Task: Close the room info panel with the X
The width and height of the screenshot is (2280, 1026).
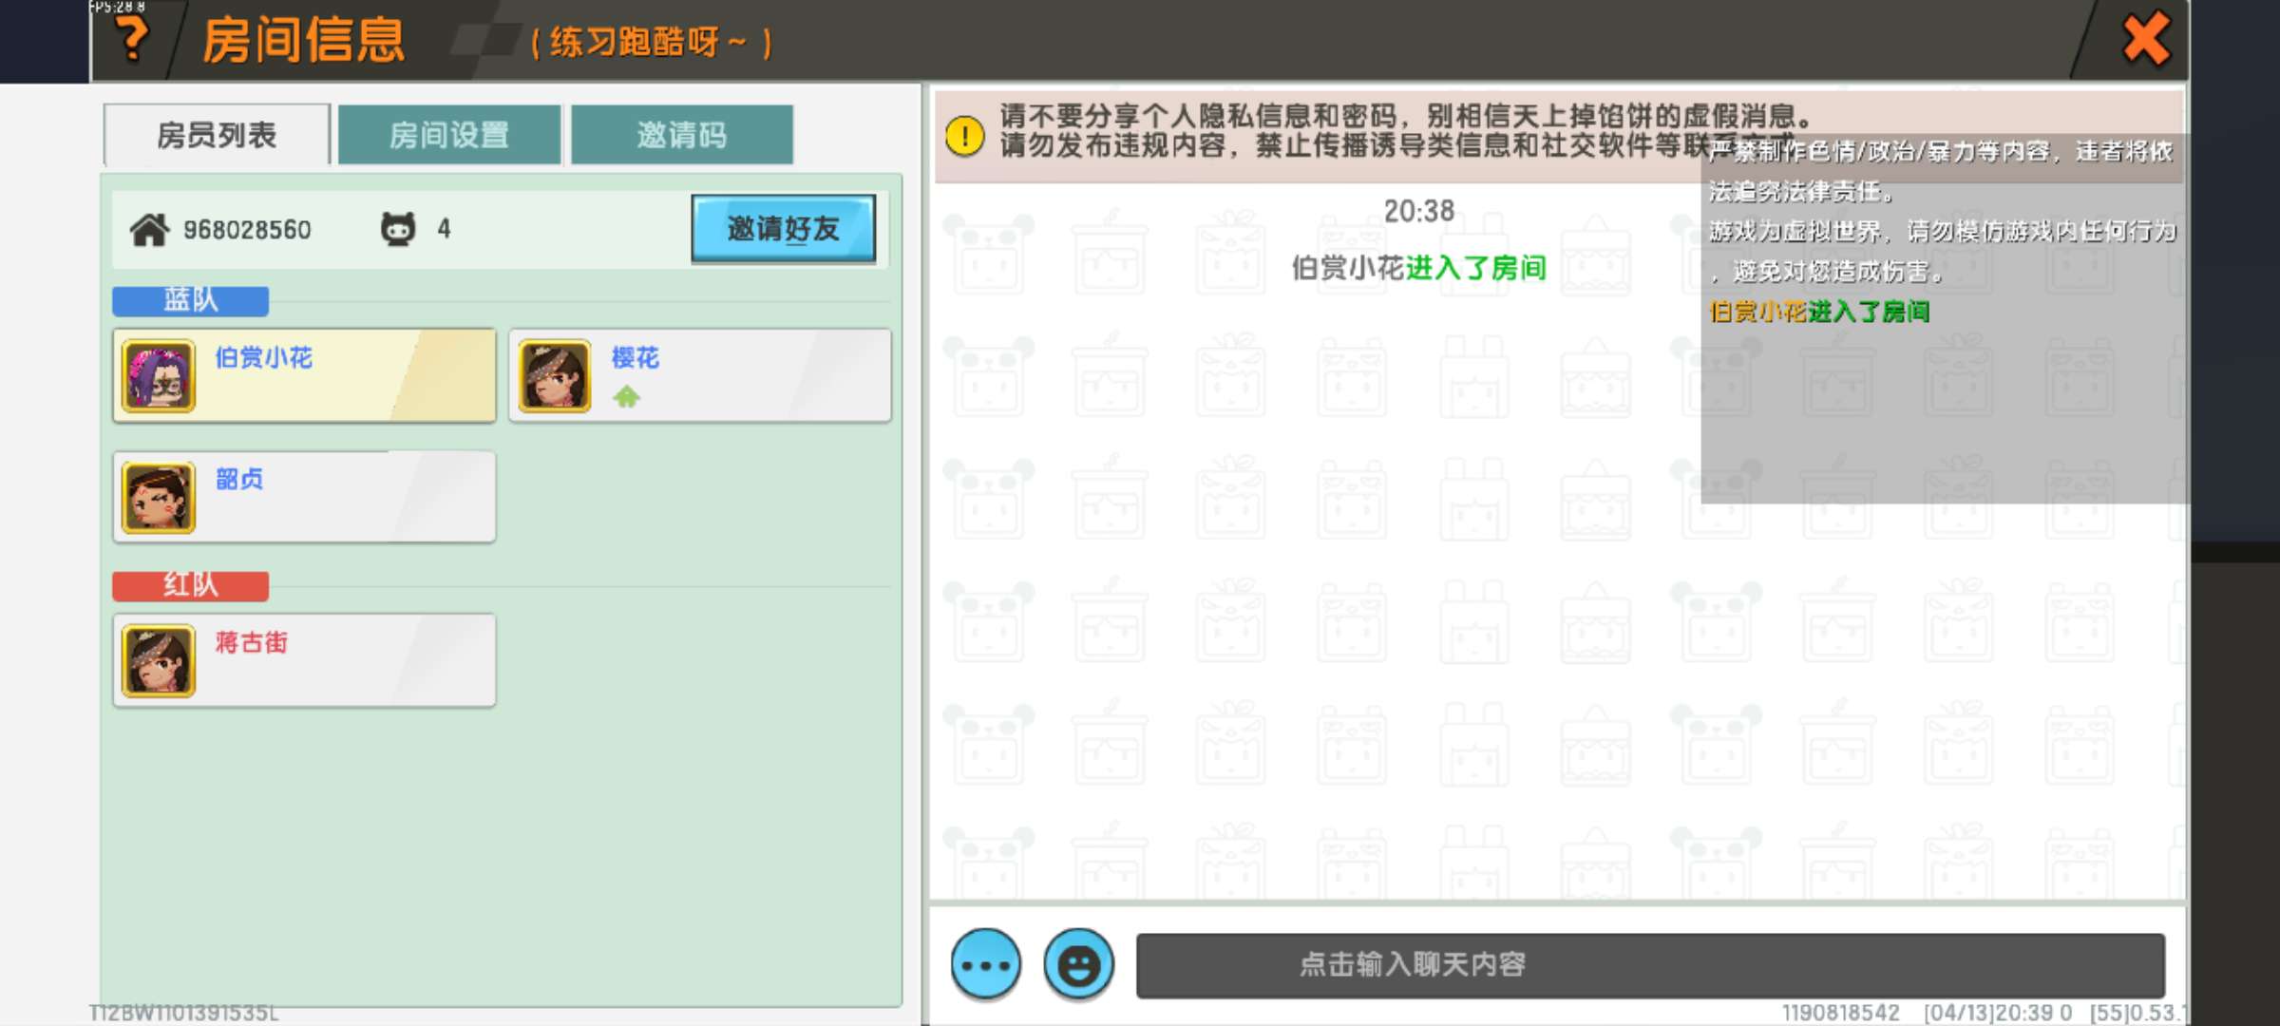Action: (2146, 40)
